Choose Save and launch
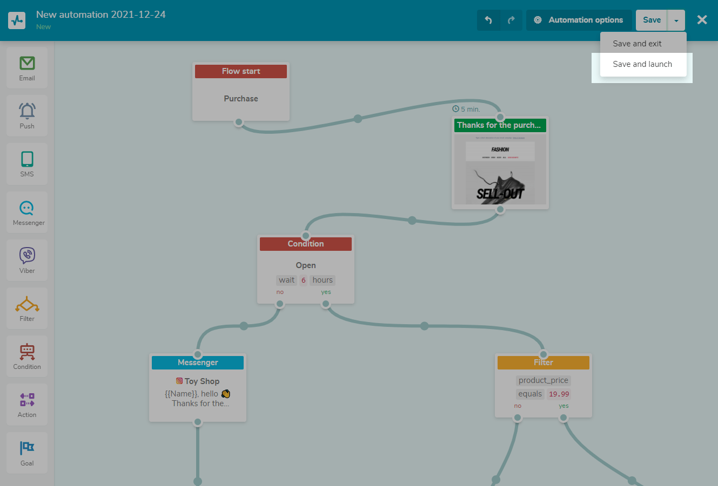This screenshot has height=486, width=718. (x=643, y=64)
